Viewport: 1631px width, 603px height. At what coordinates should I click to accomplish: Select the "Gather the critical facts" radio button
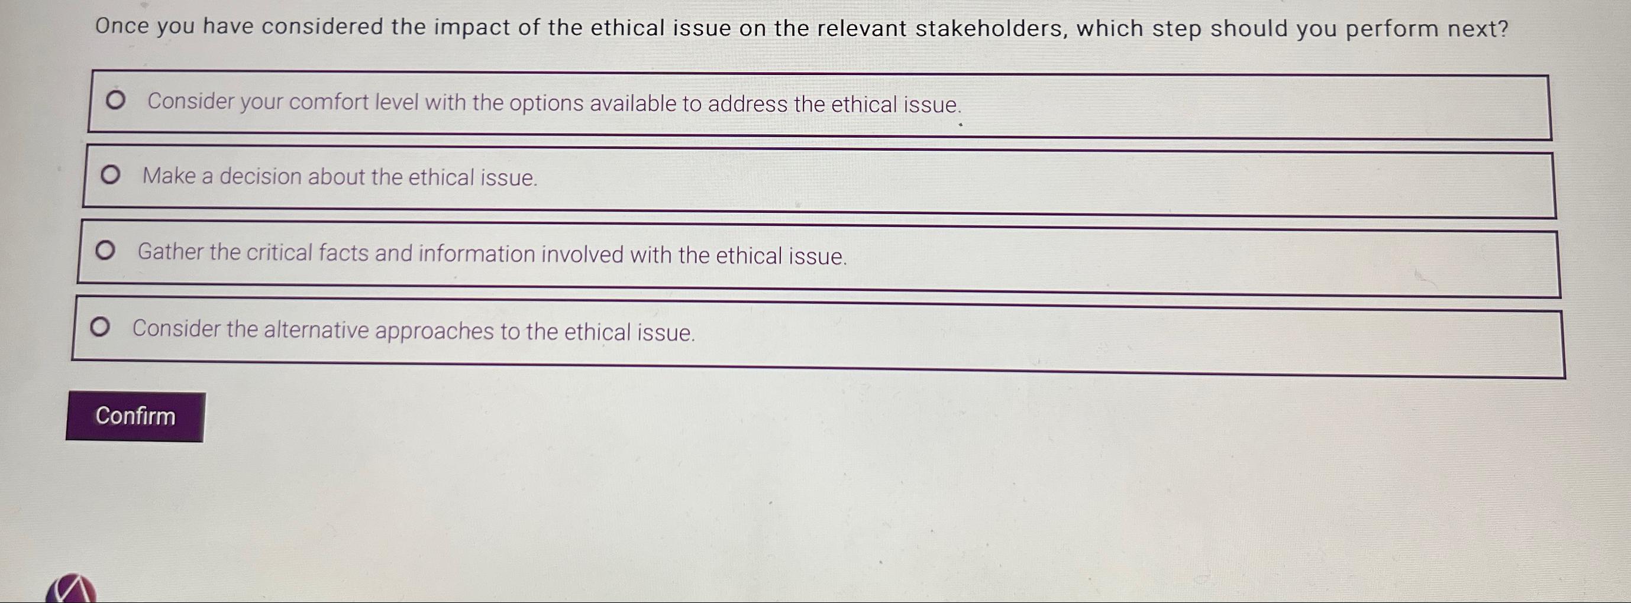point(105,250)
